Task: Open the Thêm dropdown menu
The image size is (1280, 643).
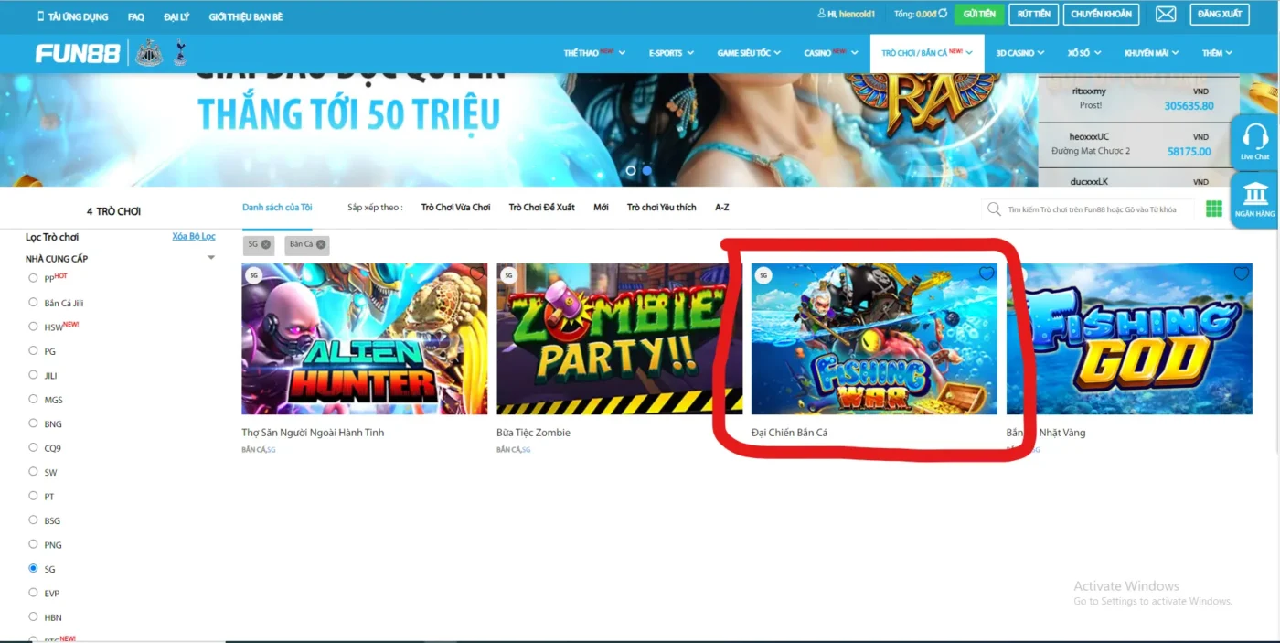Action: click(1218, 53)
